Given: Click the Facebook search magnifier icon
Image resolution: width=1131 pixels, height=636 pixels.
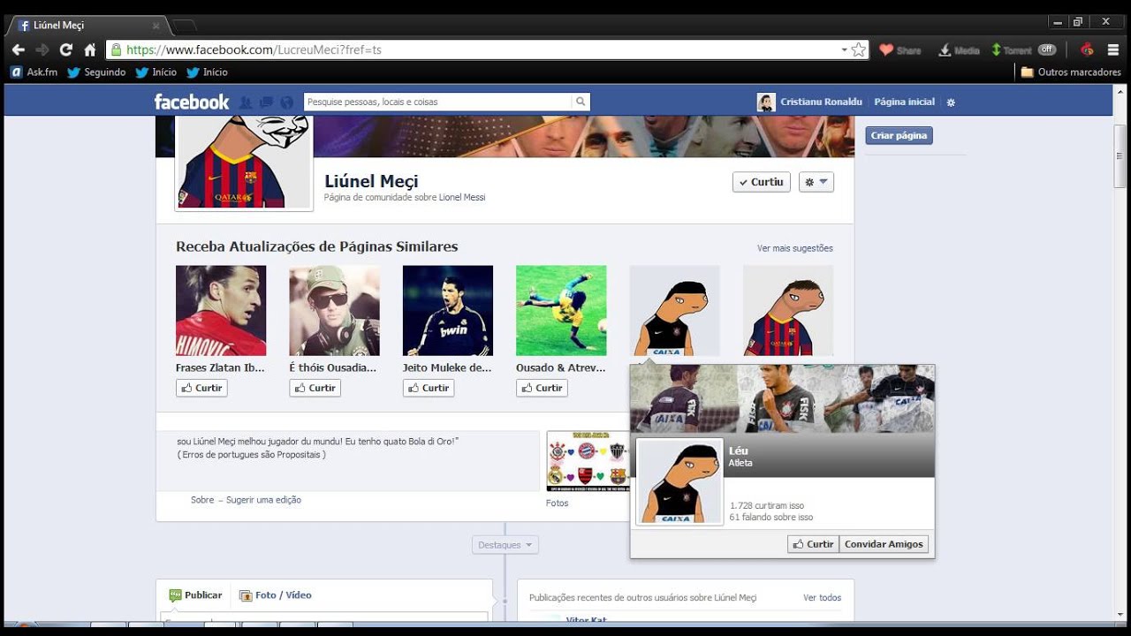Looking at the screenshot, I should coord(581,102).
